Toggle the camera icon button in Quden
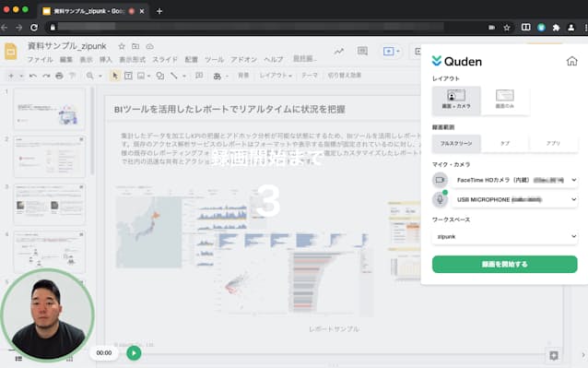 pos(440,180)
